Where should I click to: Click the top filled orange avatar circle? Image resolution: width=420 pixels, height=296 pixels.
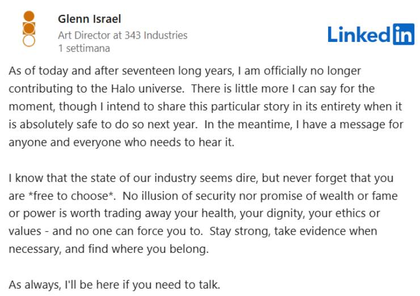[x=30, y=16]
